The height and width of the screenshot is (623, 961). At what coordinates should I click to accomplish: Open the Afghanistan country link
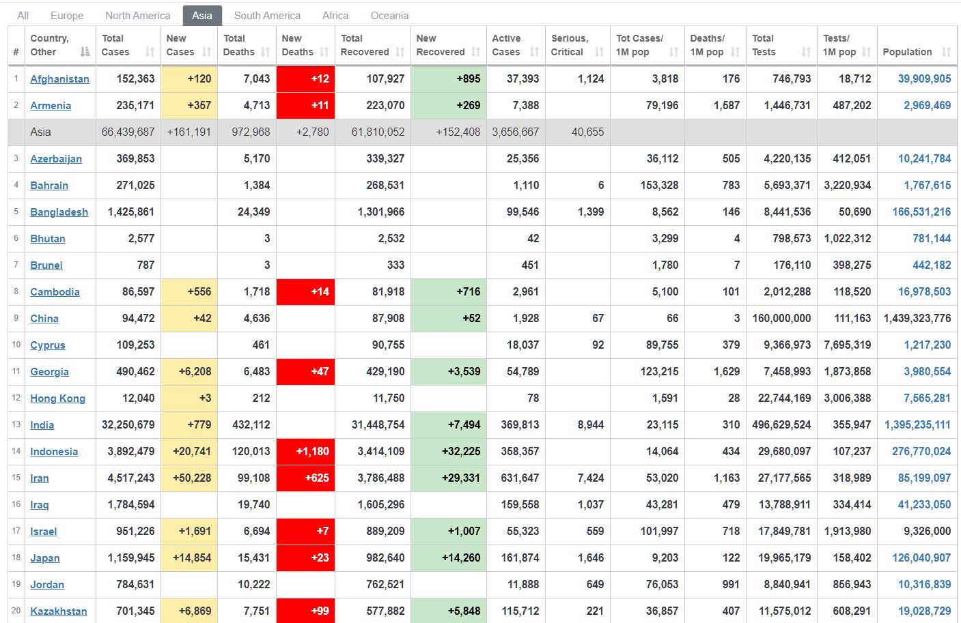[x=59, y=79]
